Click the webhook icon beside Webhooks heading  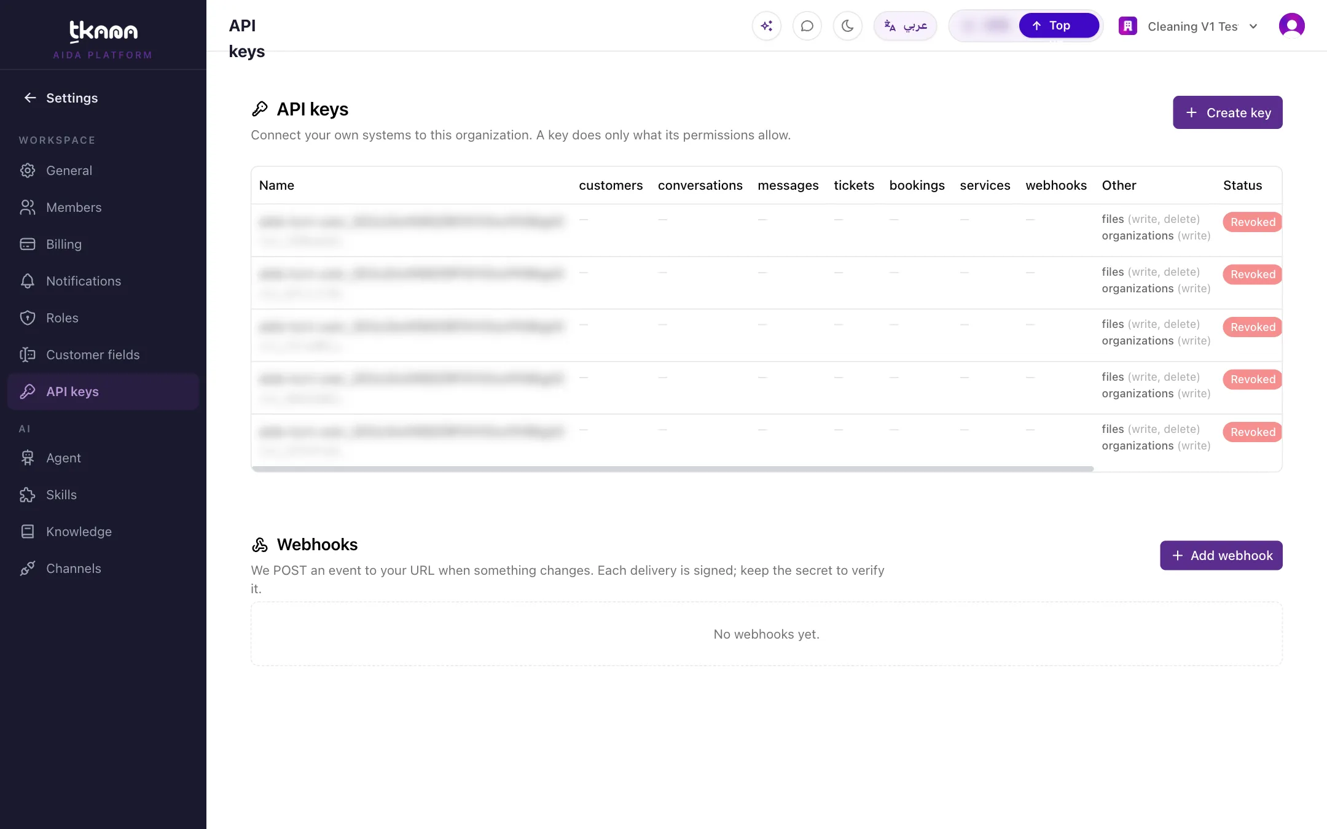[x=260, y=545]
